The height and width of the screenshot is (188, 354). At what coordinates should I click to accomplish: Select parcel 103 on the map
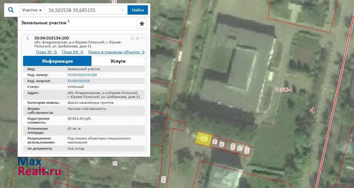tap(233, 147)
